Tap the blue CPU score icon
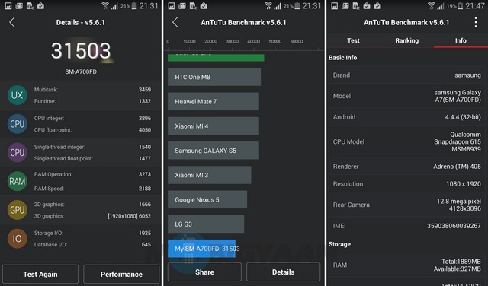488x286 pixels. click(17, 124)
